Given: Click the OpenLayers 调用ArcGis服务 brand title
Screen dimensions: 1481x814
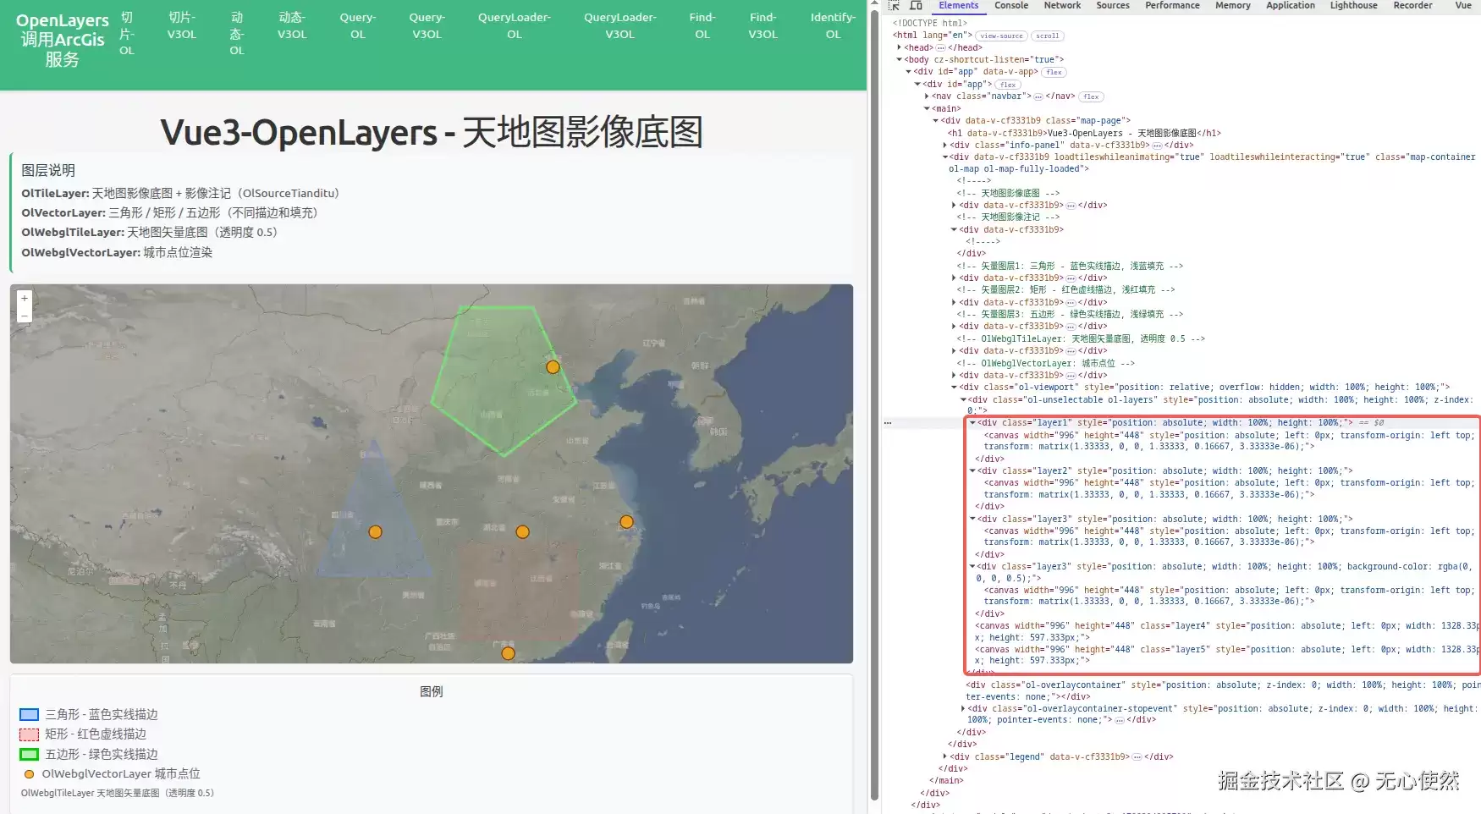Looking at the screenshot, I should tap(63, 40).
